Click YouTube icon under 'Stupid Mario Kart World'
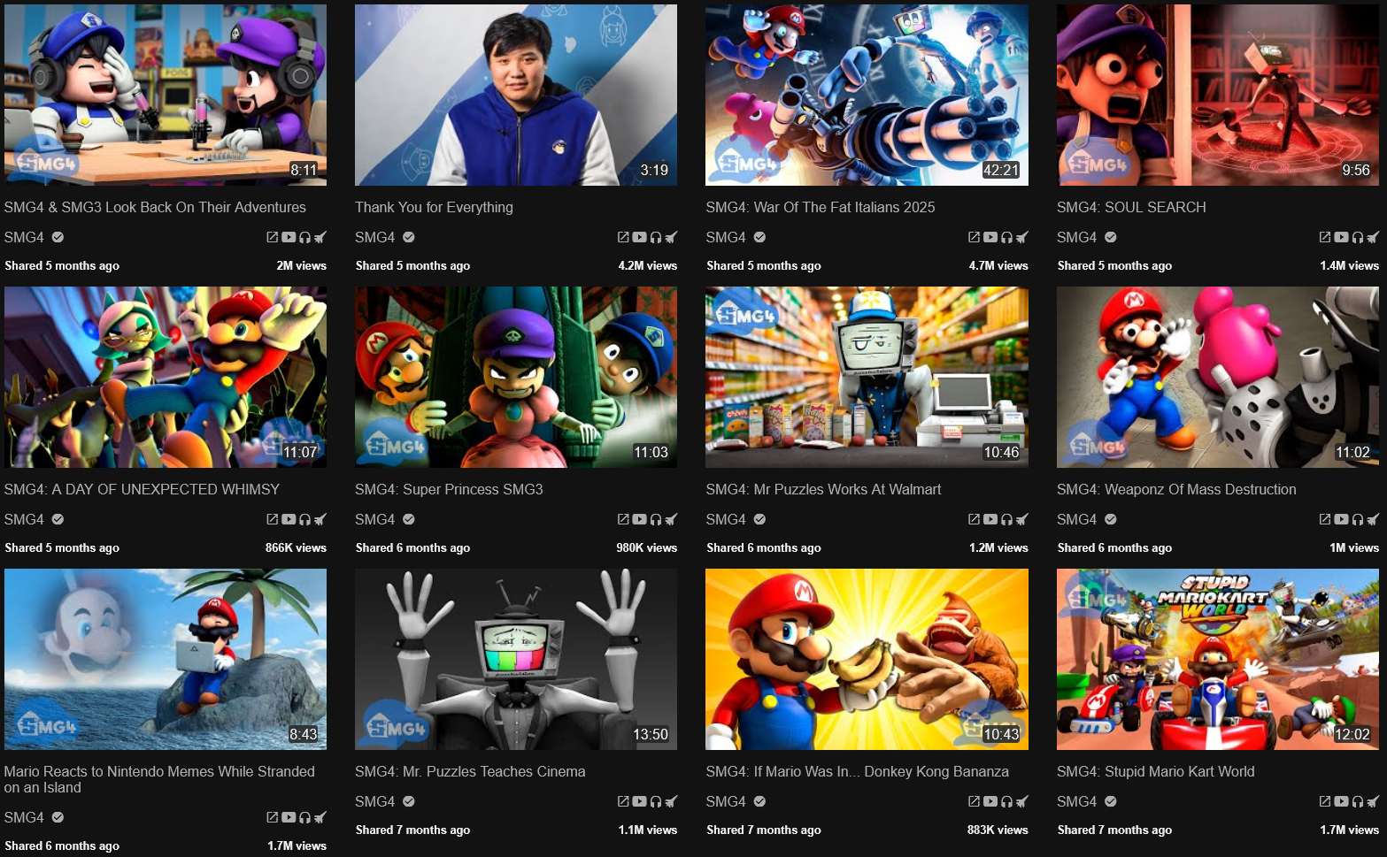 pos(1341,801)
